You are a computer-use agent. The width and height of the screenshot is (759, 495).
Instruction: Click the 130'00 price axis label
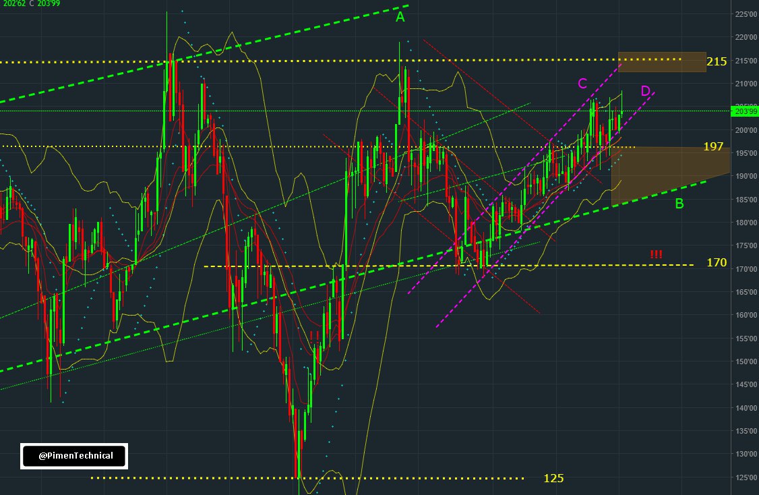tap(746, 454)
